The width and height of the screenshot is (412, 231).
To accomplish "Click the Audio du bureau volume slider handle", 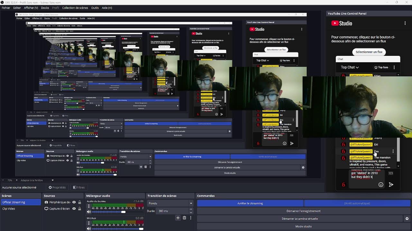I will pyautogui.click(x=123, y=212).
